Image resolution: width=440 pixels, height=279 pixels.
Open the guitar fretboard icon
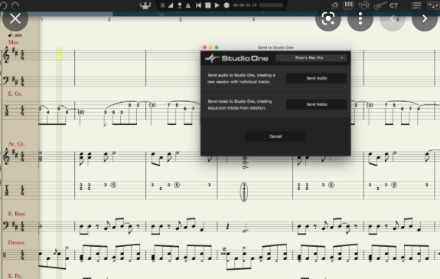tap(380, 5)
